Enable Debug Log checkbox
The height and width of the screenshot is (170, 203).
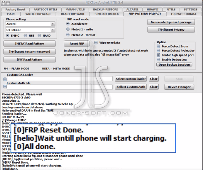point(158,60)
